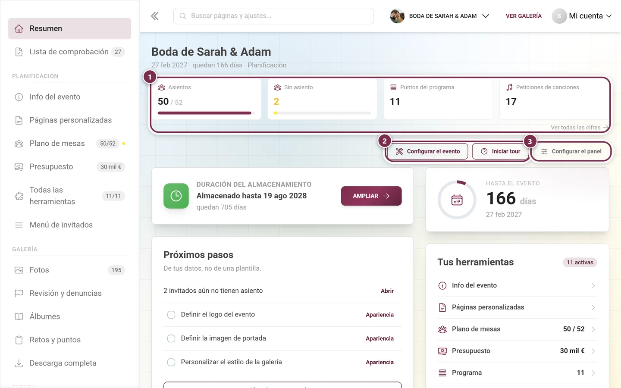The width and height of the screenshot is (621, 388).
Task: Expand the Mi cuenta dropdown
Action: coord(582,16)
